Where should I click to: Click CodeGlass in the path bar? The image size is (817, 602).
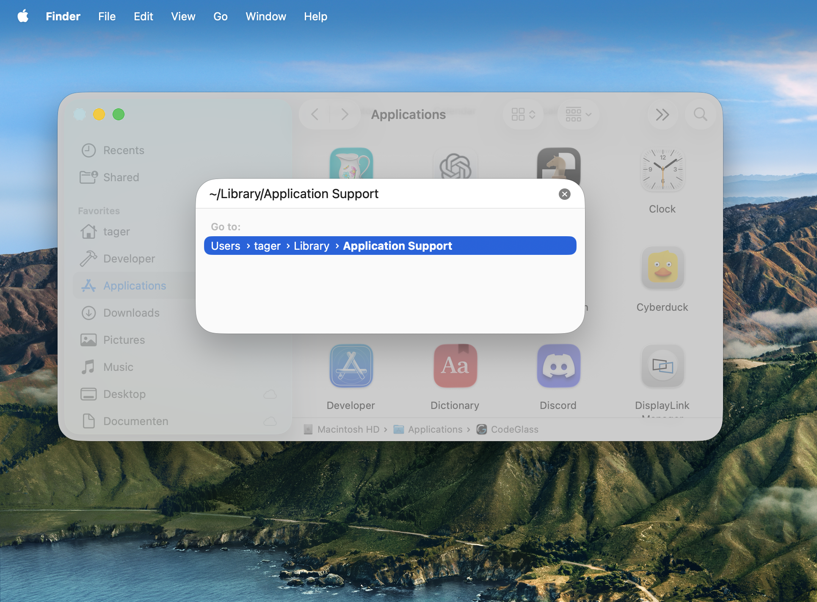508,429
